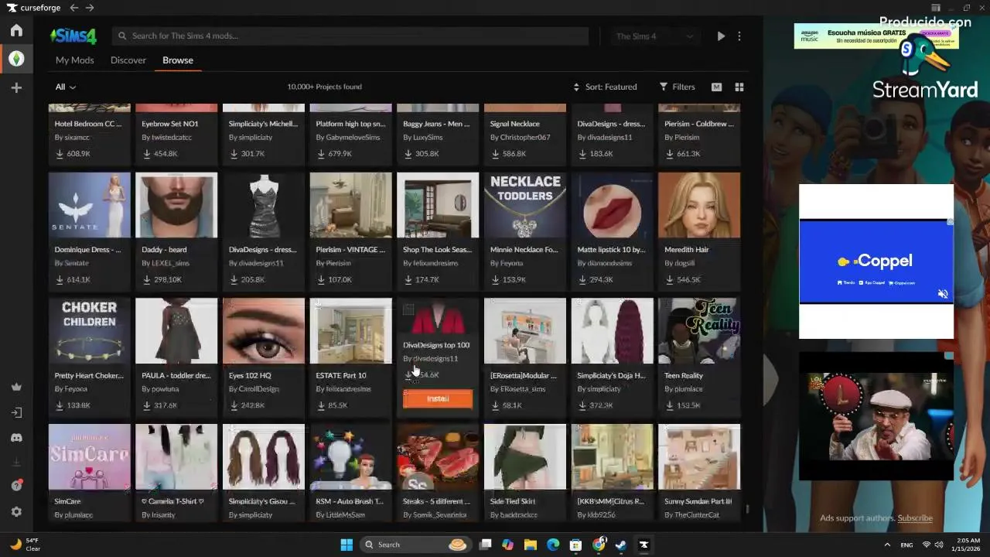This screenshot has height=557, width=990.
Task: Click the Subscribe link under the ads
Action: pos(915,518)
